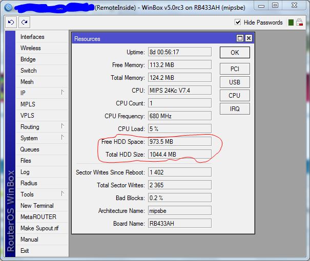Click the Total Memory value field
Image resolution: width=310 pixels, height=261 pixels.
click(180, 78)
